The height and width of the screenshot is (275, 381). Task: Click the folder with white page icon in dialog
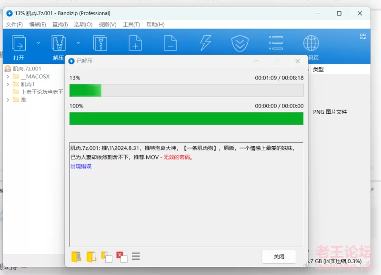pyautogui.click(x=107, y=257)
